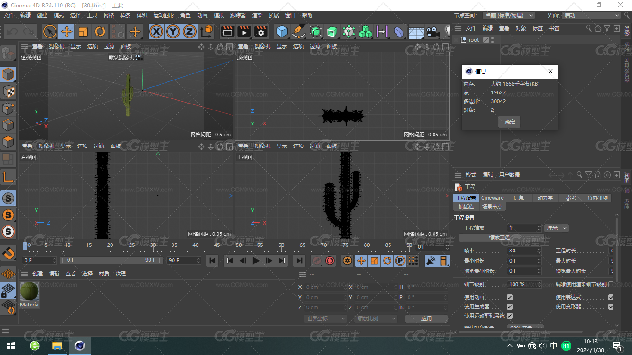This screenshot has height=355, width=632.
Task: Open the Bend deformer icon
Action: point(398,31)
